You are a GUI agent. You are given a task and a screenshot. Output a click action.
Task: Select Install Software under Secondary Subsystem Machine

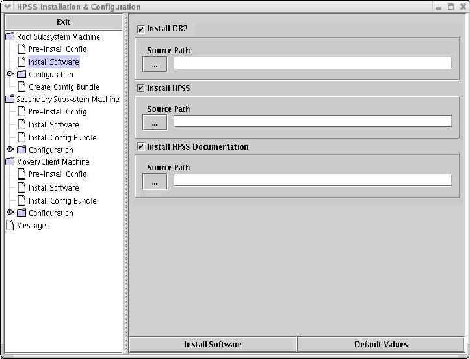coord(54,124)
